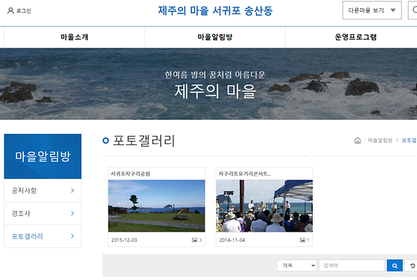Click the 제주의 마을 서귀포 송산동 site title
Screen dimensions: 417x280
215,11
